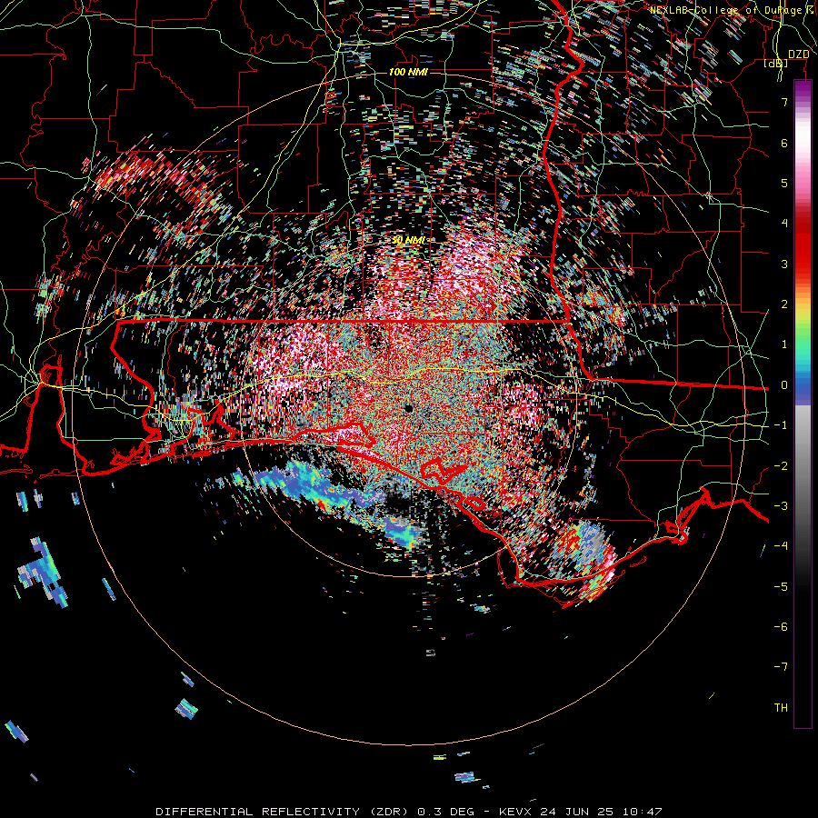This screenshot has height=818, width=818.
Task: Click the positive 1 dB scale label
Action: [x=784, y=344]
